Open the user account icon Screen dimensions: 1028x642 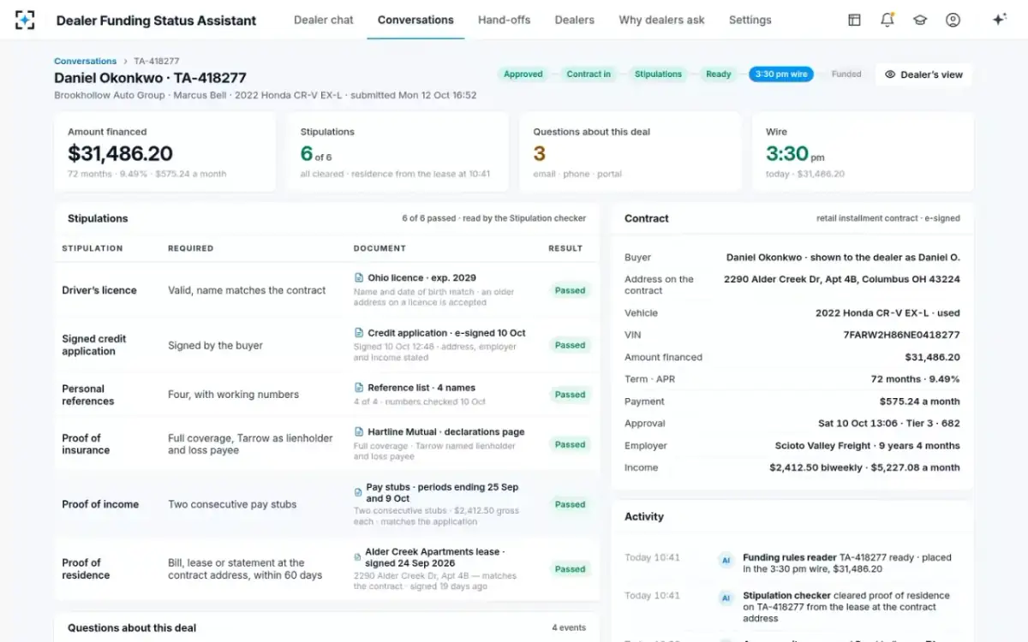[x=953, y=20]
